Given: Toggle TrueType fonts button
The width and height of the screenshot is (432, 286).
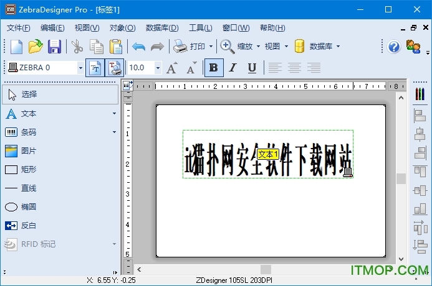Looking at the screenshot, I should (x=95, y=68).
